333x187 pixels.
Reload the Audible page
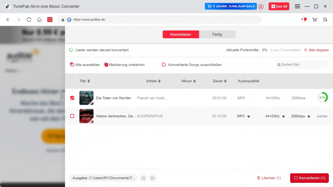[29, 20]
